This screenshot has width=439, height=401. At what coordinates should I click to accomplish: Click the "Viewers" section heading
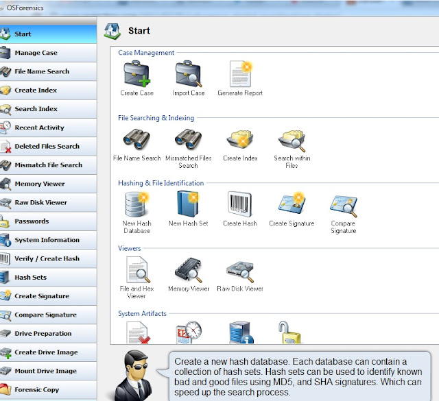point(130,248)
